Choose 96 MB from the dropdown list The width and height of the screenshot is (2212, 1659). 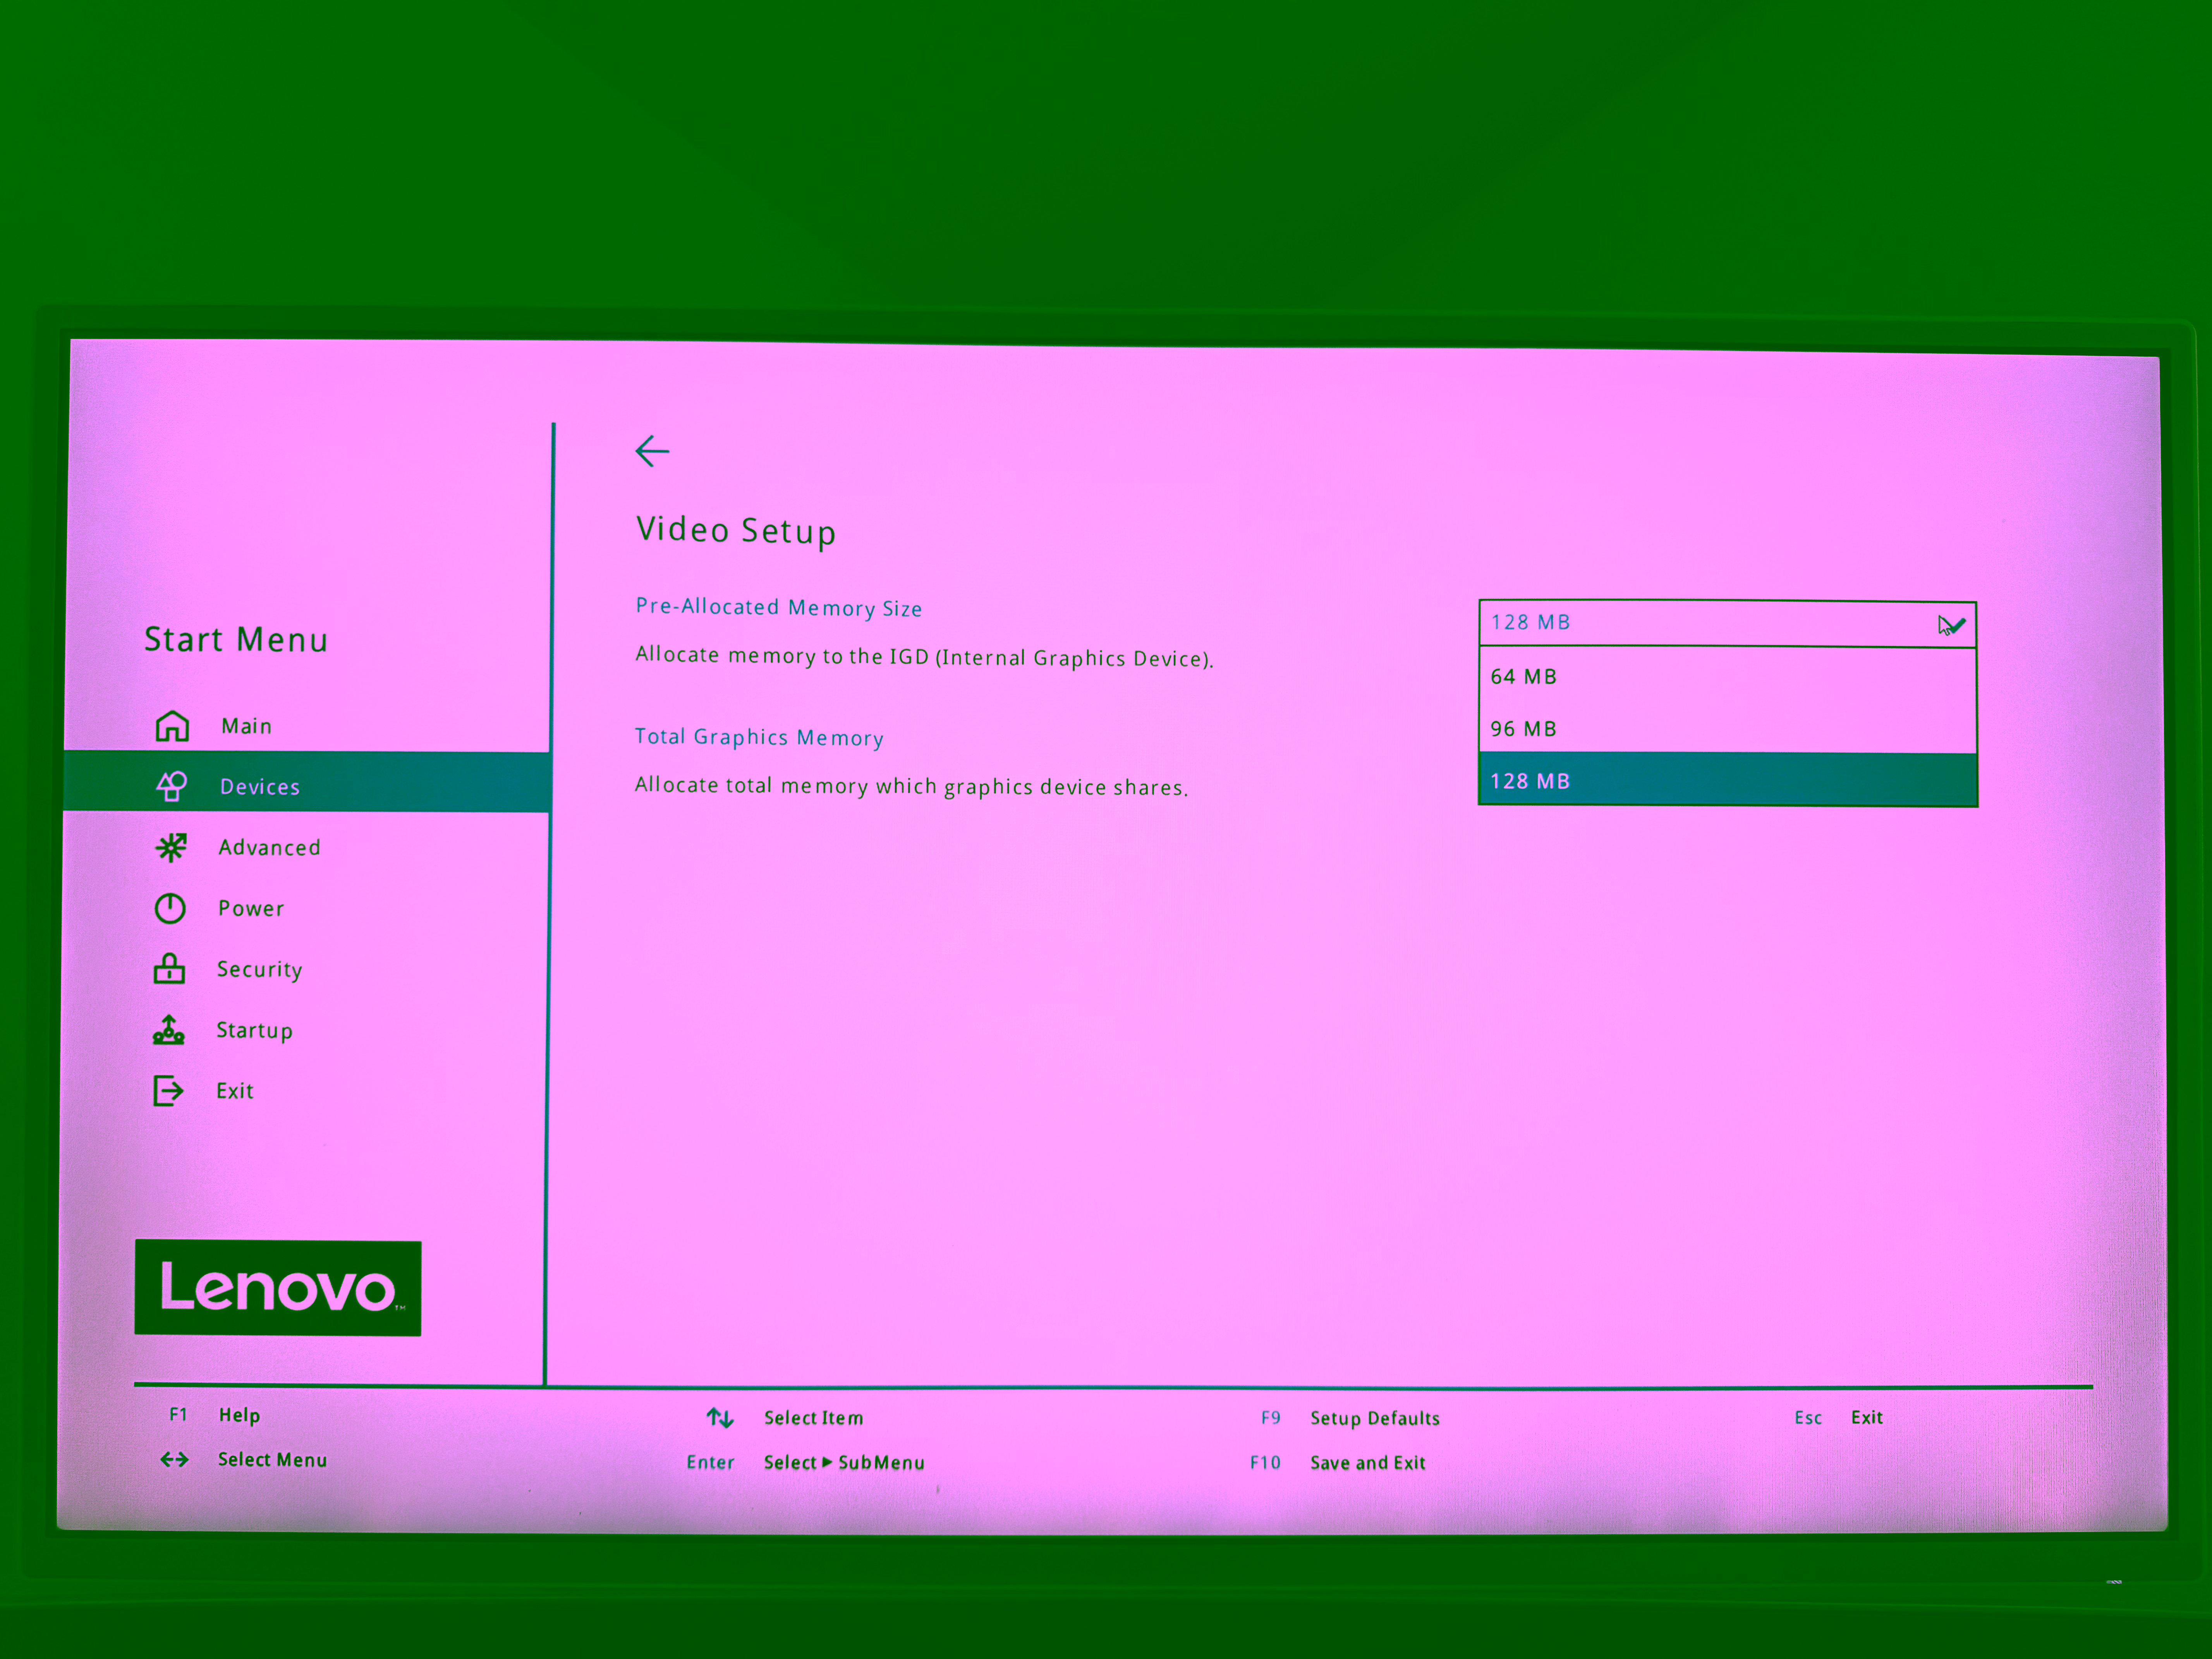point(1727,728)
